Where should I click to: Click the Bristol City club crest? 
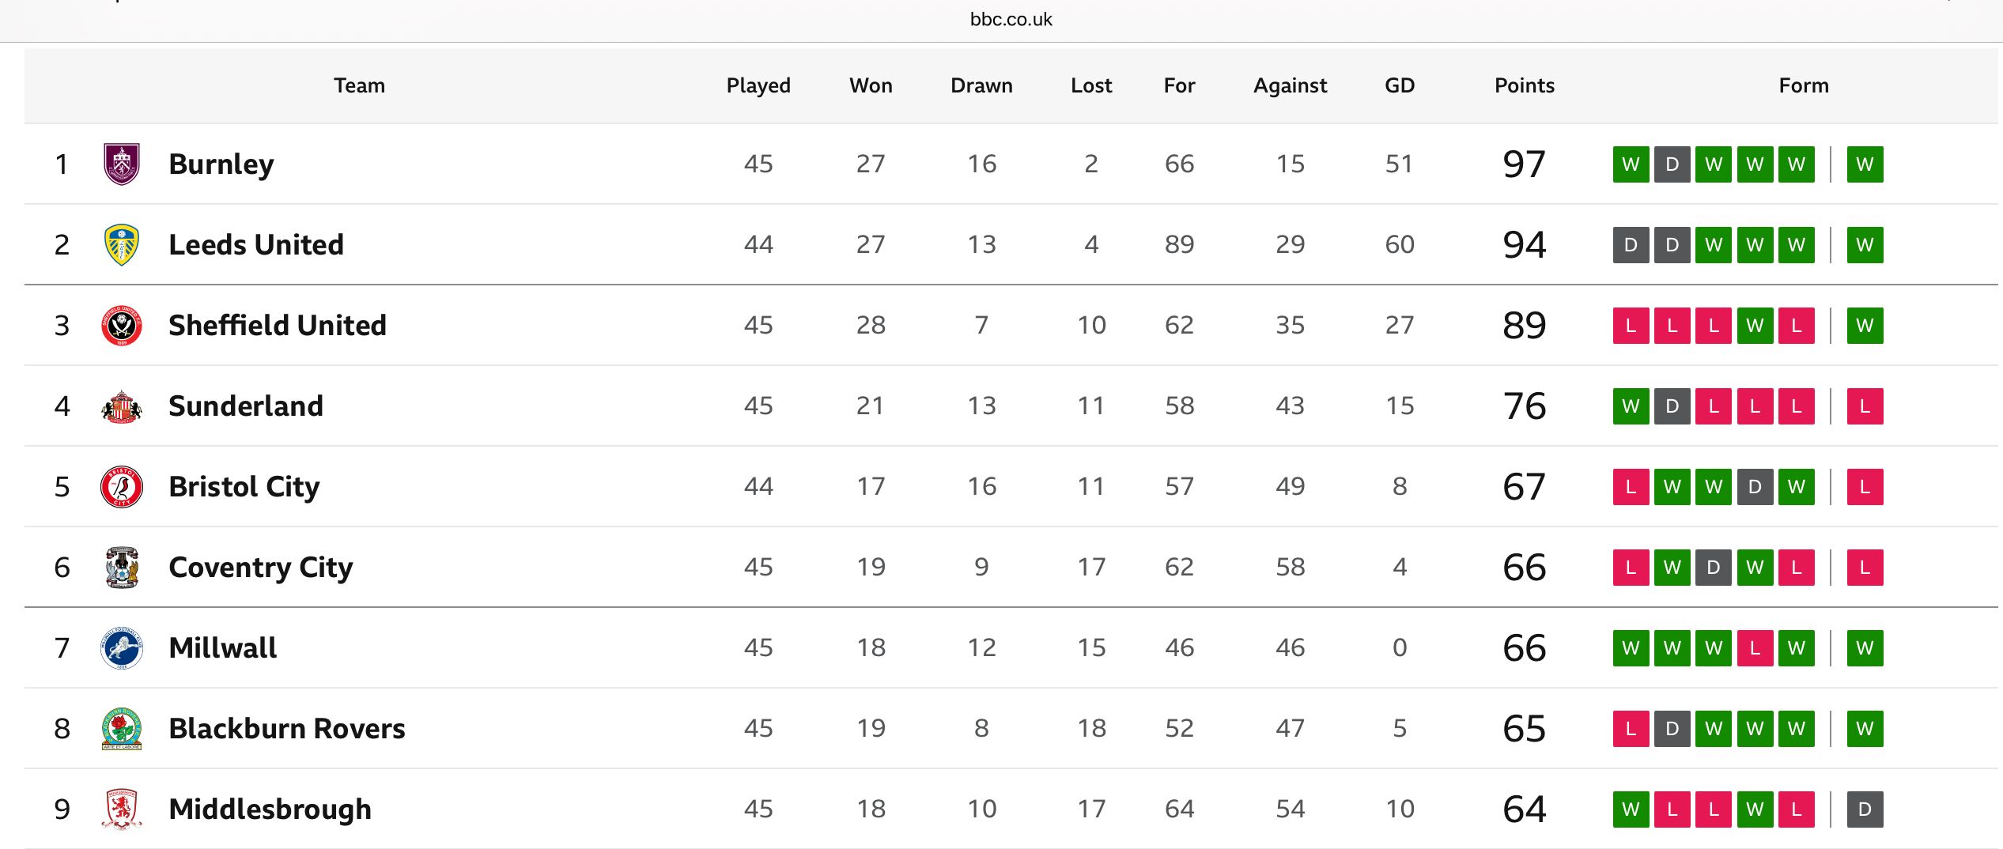click(122, 486)
